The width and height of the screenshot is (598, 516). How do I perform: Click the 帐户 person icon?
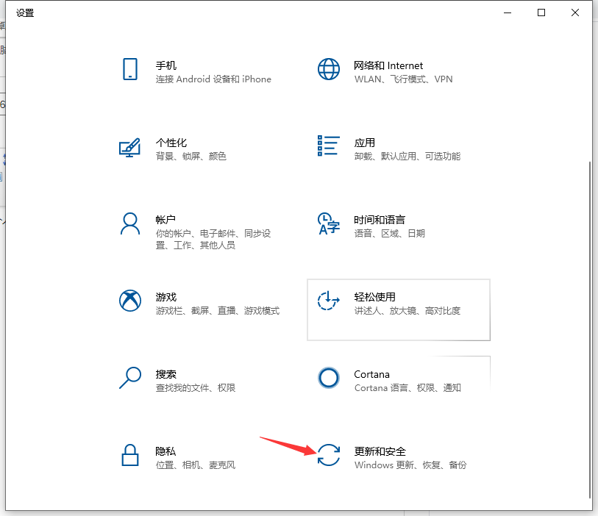[130, 223]
